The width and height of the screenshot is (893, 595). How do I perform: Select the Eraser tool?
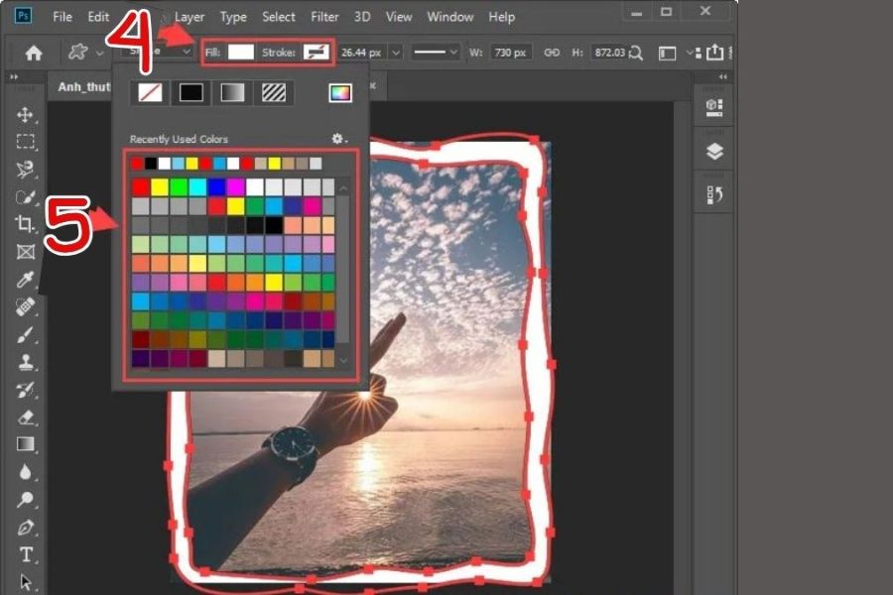tap(27, 417)
